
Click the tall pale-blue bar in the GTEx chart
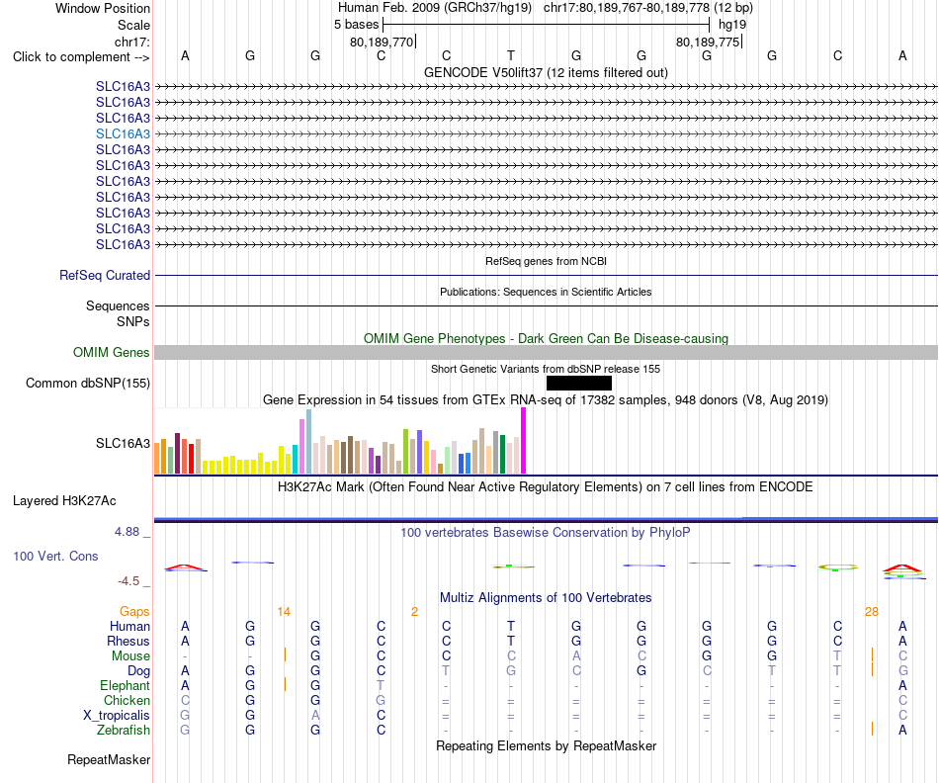(309, 442)
